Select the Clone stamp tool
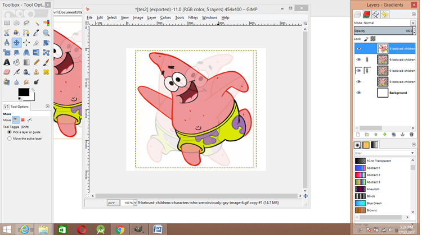Viewport: 422px width, 235px height. point(37,72)
